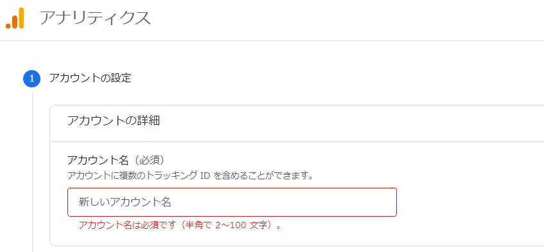Click the Google Analytics bar-chart logo
The image size is (544, 252).
15,18
